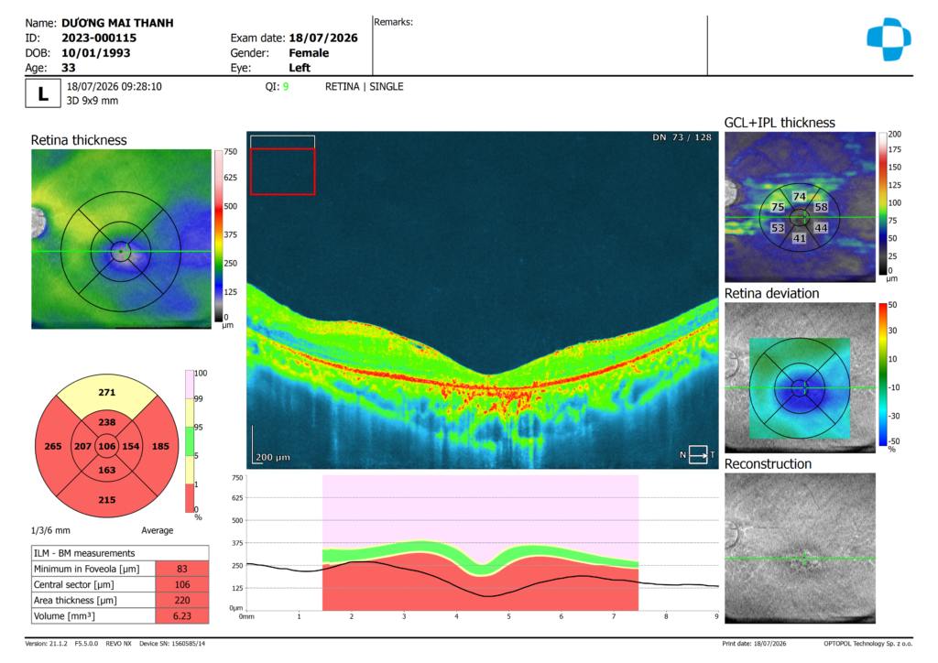Click the Remarks field
938x663 pixels.
[540, 46]
